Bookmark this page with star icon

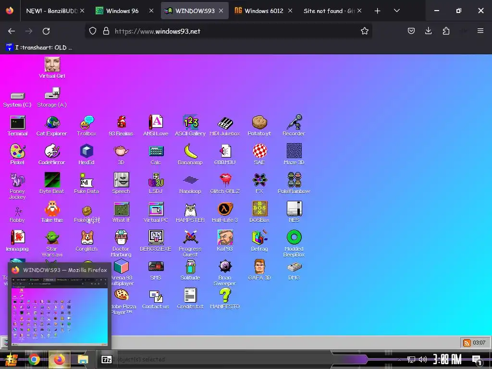(364, 31)
